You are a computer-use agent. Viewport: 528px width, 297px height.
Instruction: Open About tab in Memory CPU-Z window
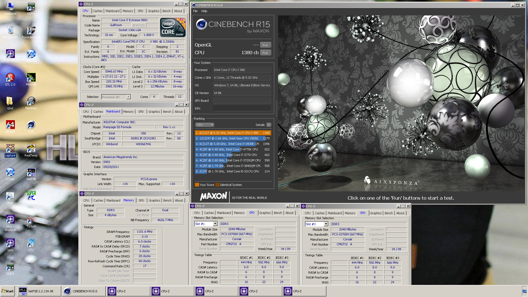(179, 200)
